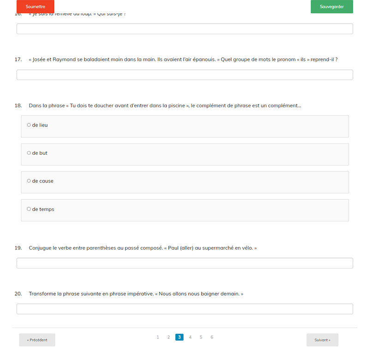The height and width of the screenshot is (351, 369).
Task: Click the passé composé answer field
Action: (184, 263)
